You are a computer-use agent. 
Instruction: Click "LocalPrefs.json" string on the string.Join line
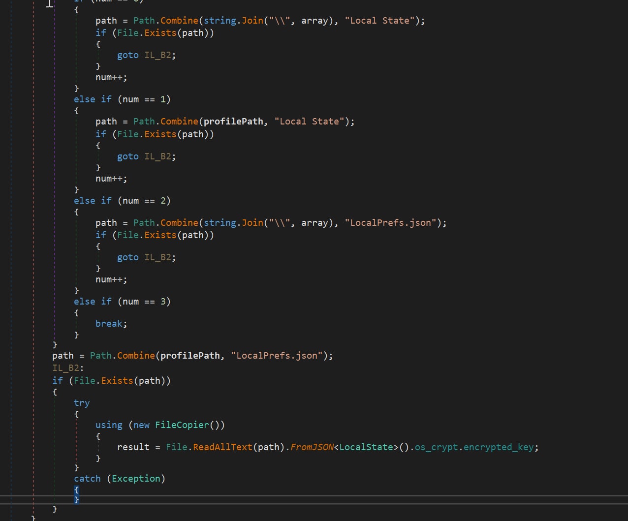click(x=391, y=223)
